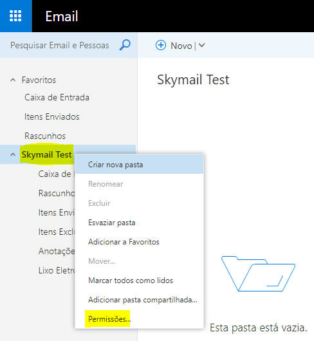
Task: Click the plus icon next to Novo
Action: tap(161, 45)
